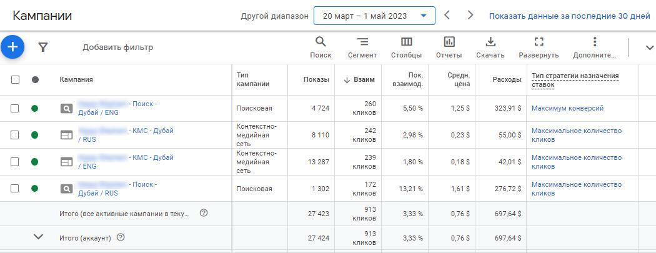Open the Столбцы columns editor
This screenshot has width=656, height=253.
tap(406, 47)
